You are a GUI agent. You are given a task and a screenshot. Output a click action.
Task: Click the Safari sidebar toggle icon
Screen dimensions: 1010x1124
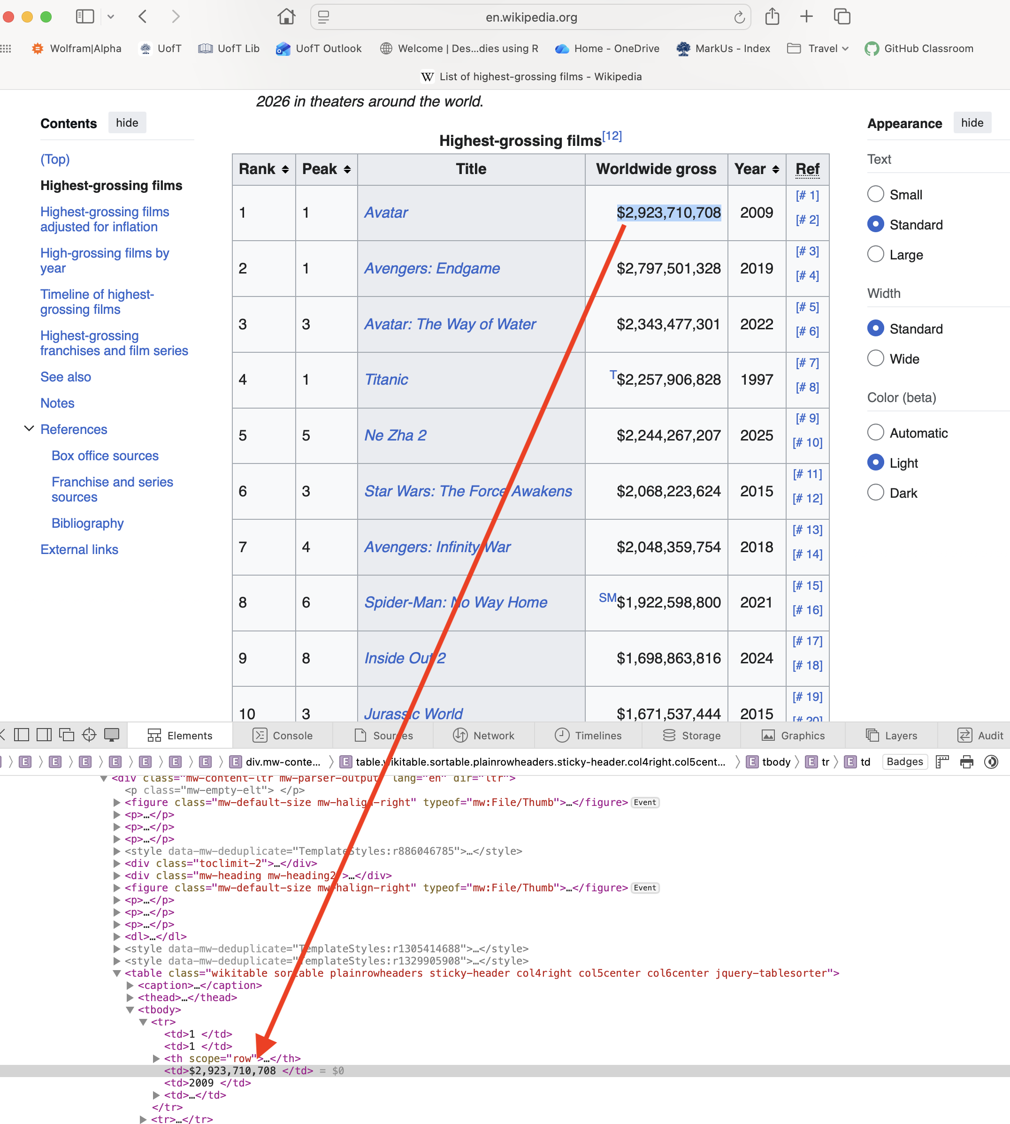[x=85, y=16]
